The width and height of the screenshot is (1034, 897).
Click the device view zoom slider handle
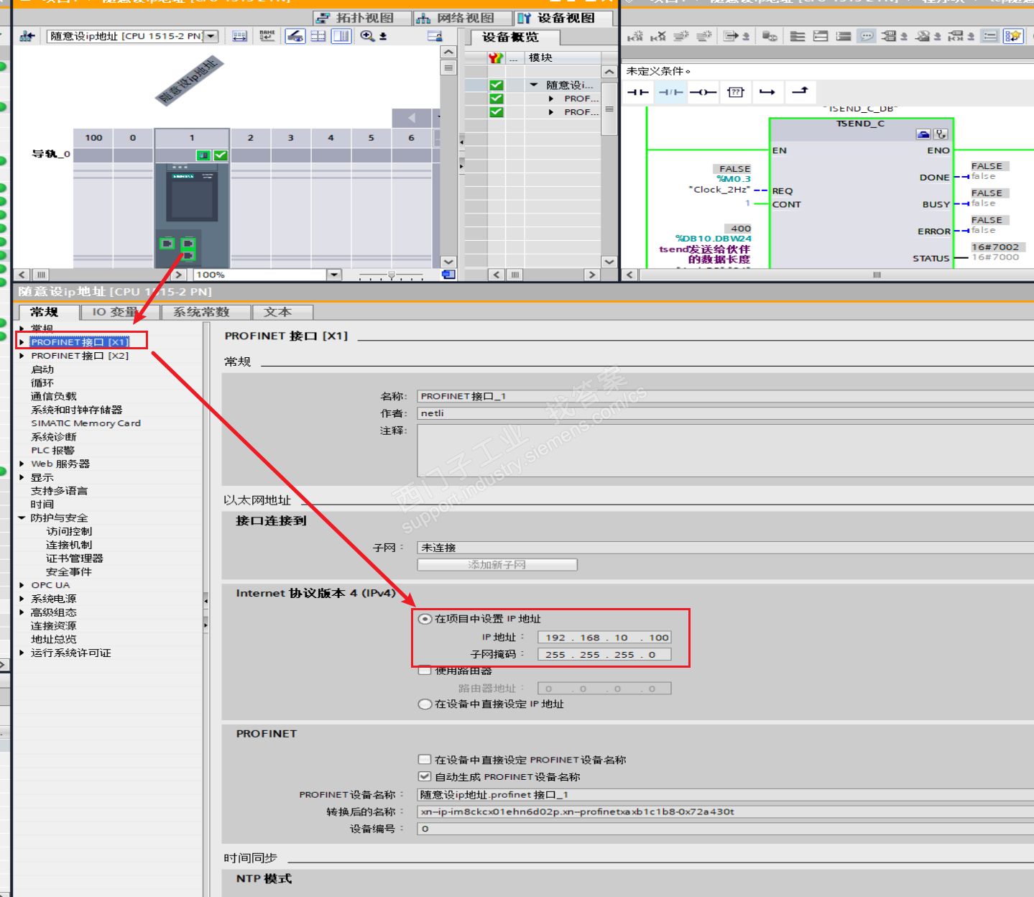click(x=392, y=275)
